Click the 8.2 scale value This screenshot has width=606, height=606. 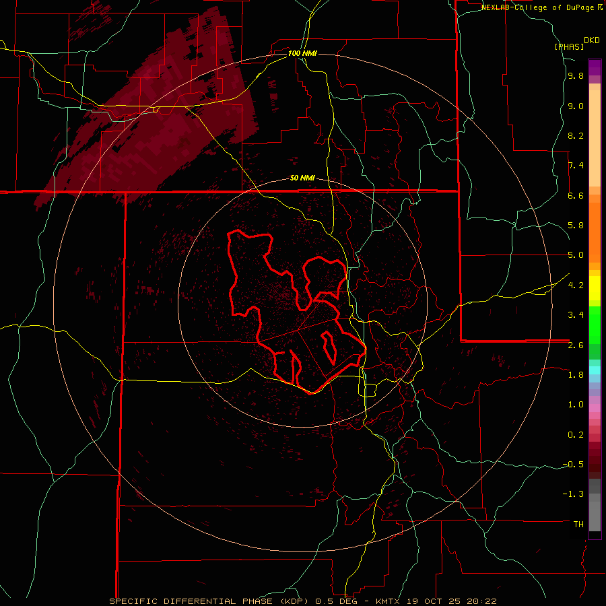576,135
